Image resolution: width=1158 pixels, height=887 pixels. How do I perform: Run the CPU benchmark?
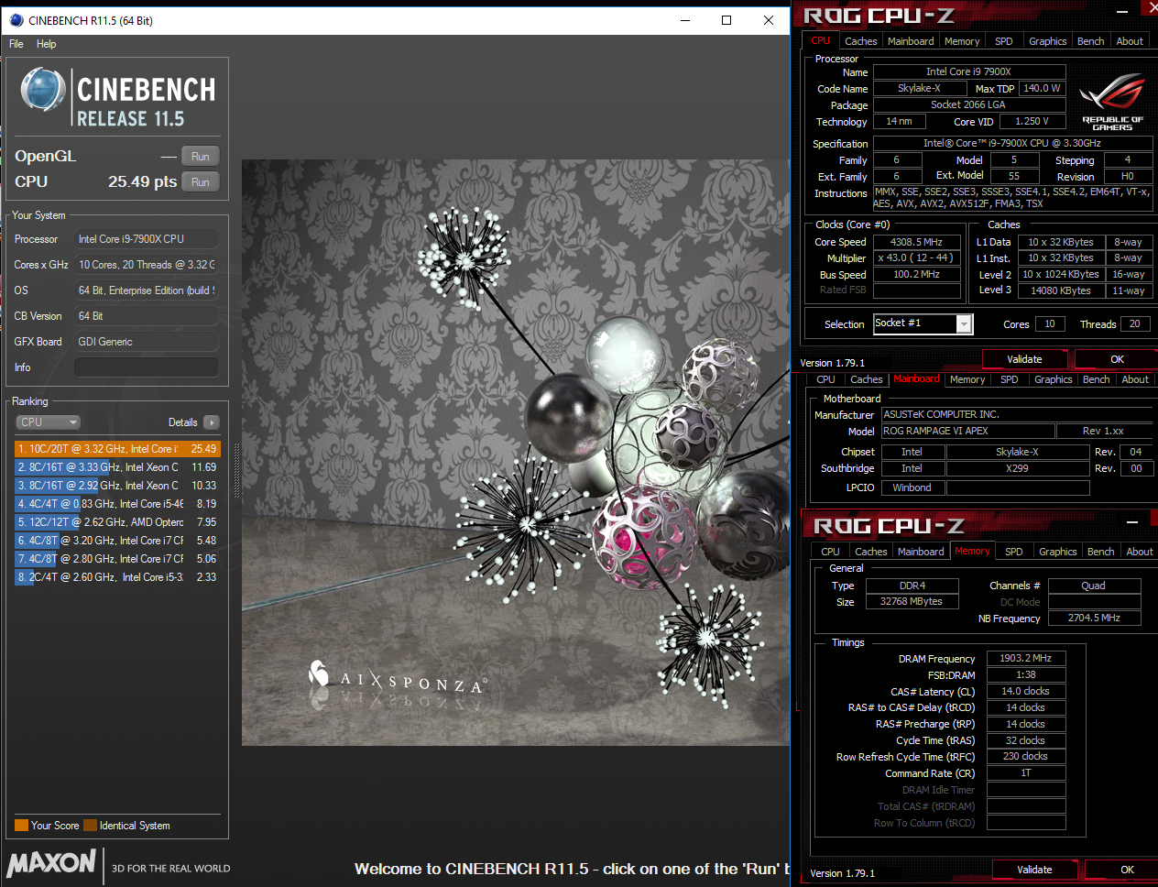(x=201, y=182)
